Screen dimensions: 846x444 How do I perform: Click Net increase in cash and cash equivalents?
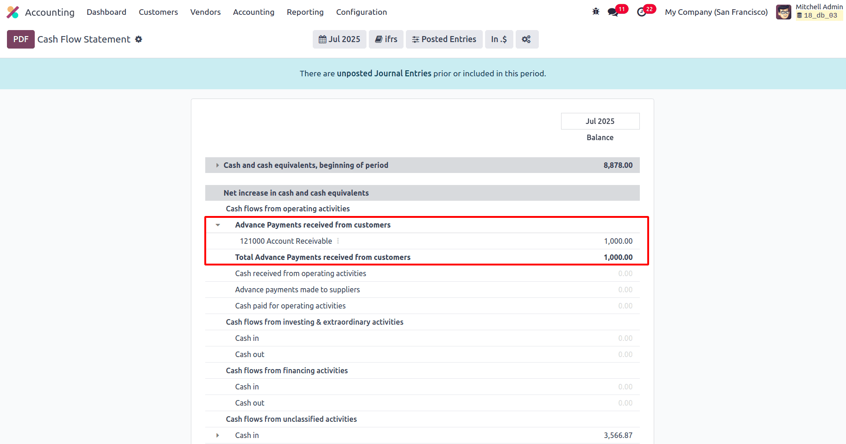[296, 193]
